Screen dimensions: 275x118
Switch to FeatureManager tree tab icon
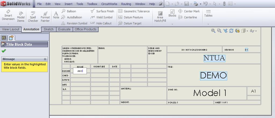click(x=4, y=38)
